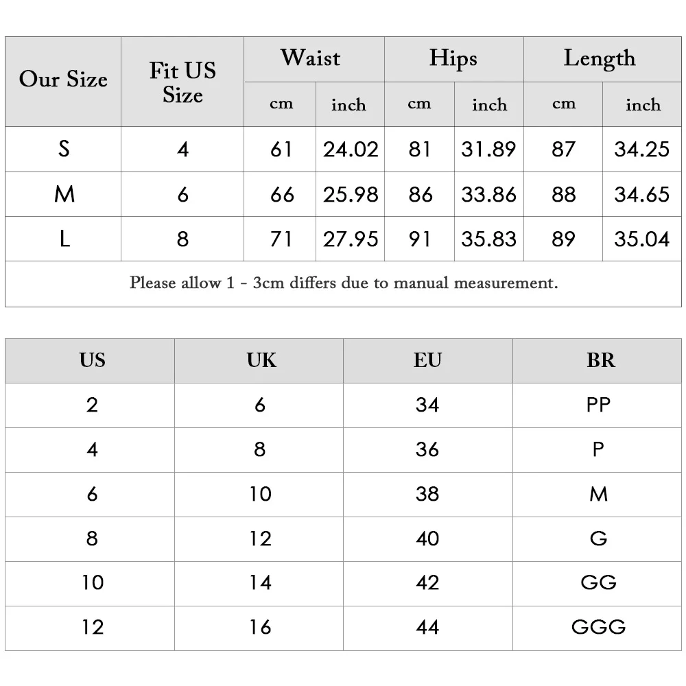
Task: Click EU size 44 cell
Action: tap(428, 628)
